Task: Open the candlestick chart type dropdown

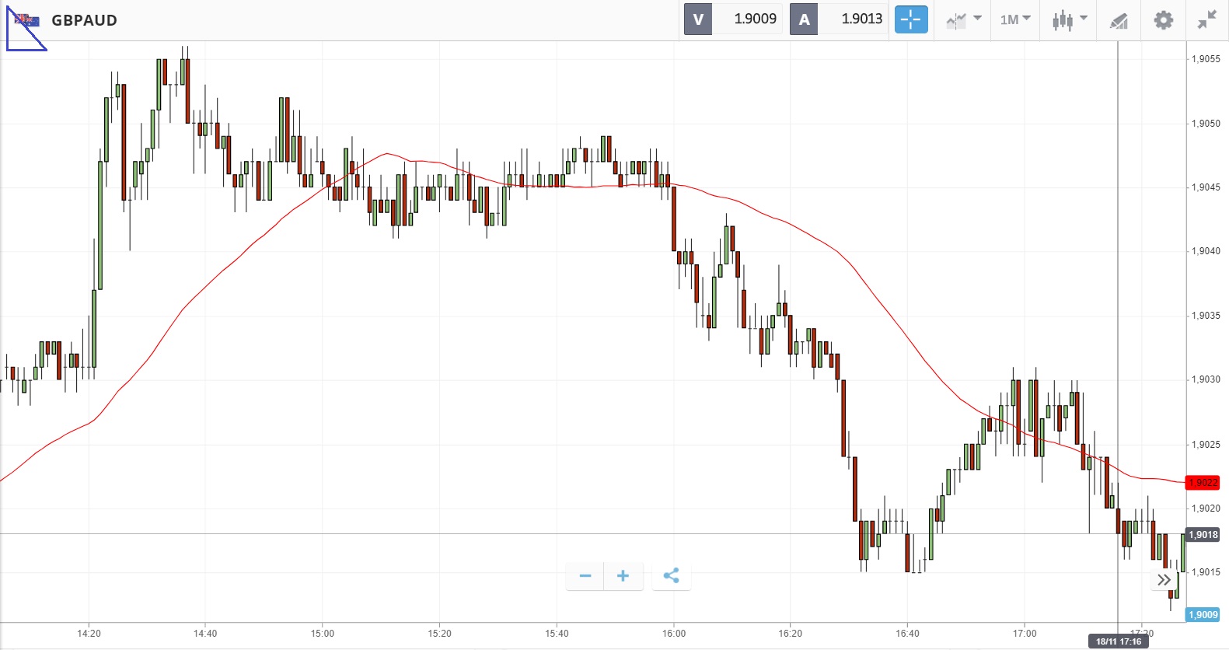Action: pyautogui.click(x=1070, y=19)
